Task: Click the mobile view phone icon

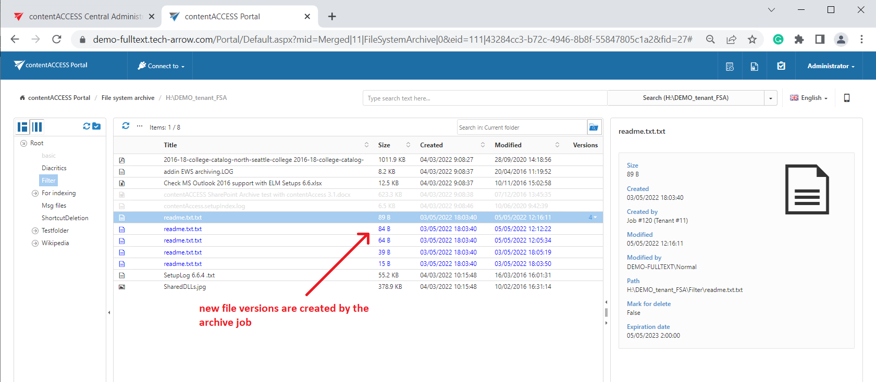Action: tap(846, 98)
